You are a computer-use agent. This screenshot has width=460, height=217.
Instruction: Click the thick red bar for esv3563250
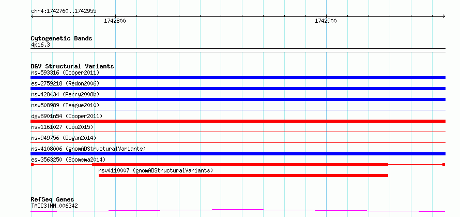point(240,165)
